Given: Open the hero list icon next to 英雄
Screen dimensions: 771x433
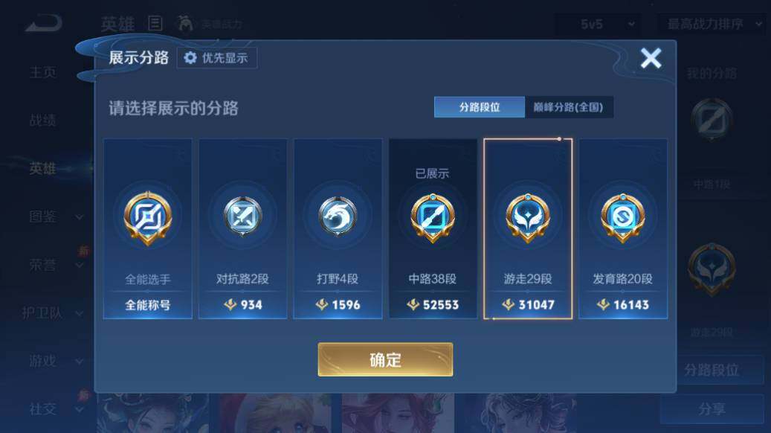Looking at the screenshot, I should 155,23.
